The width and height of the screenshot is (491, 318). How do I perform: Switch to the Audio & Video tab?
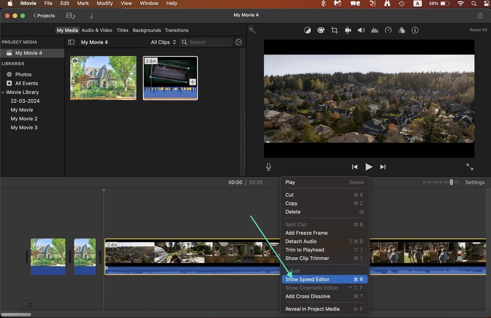pyautogui.click(x=97, y=30)
